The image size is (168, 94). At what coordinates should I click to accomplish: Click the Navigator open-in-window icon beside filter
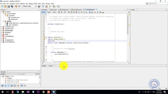point(39,74)
